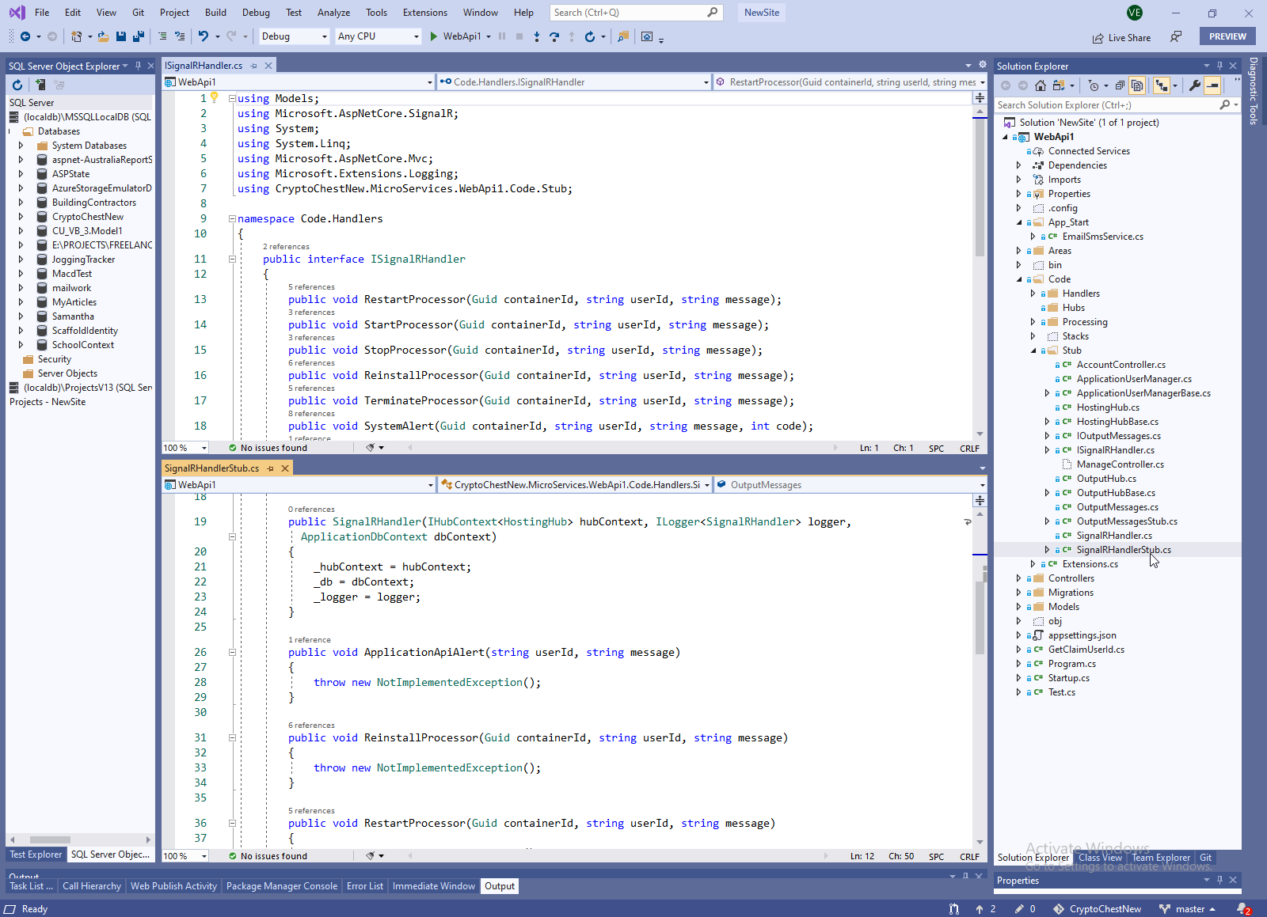
Task: Collapse the ApplicationApiAlert method at line 26
Action: pos(232,653)
